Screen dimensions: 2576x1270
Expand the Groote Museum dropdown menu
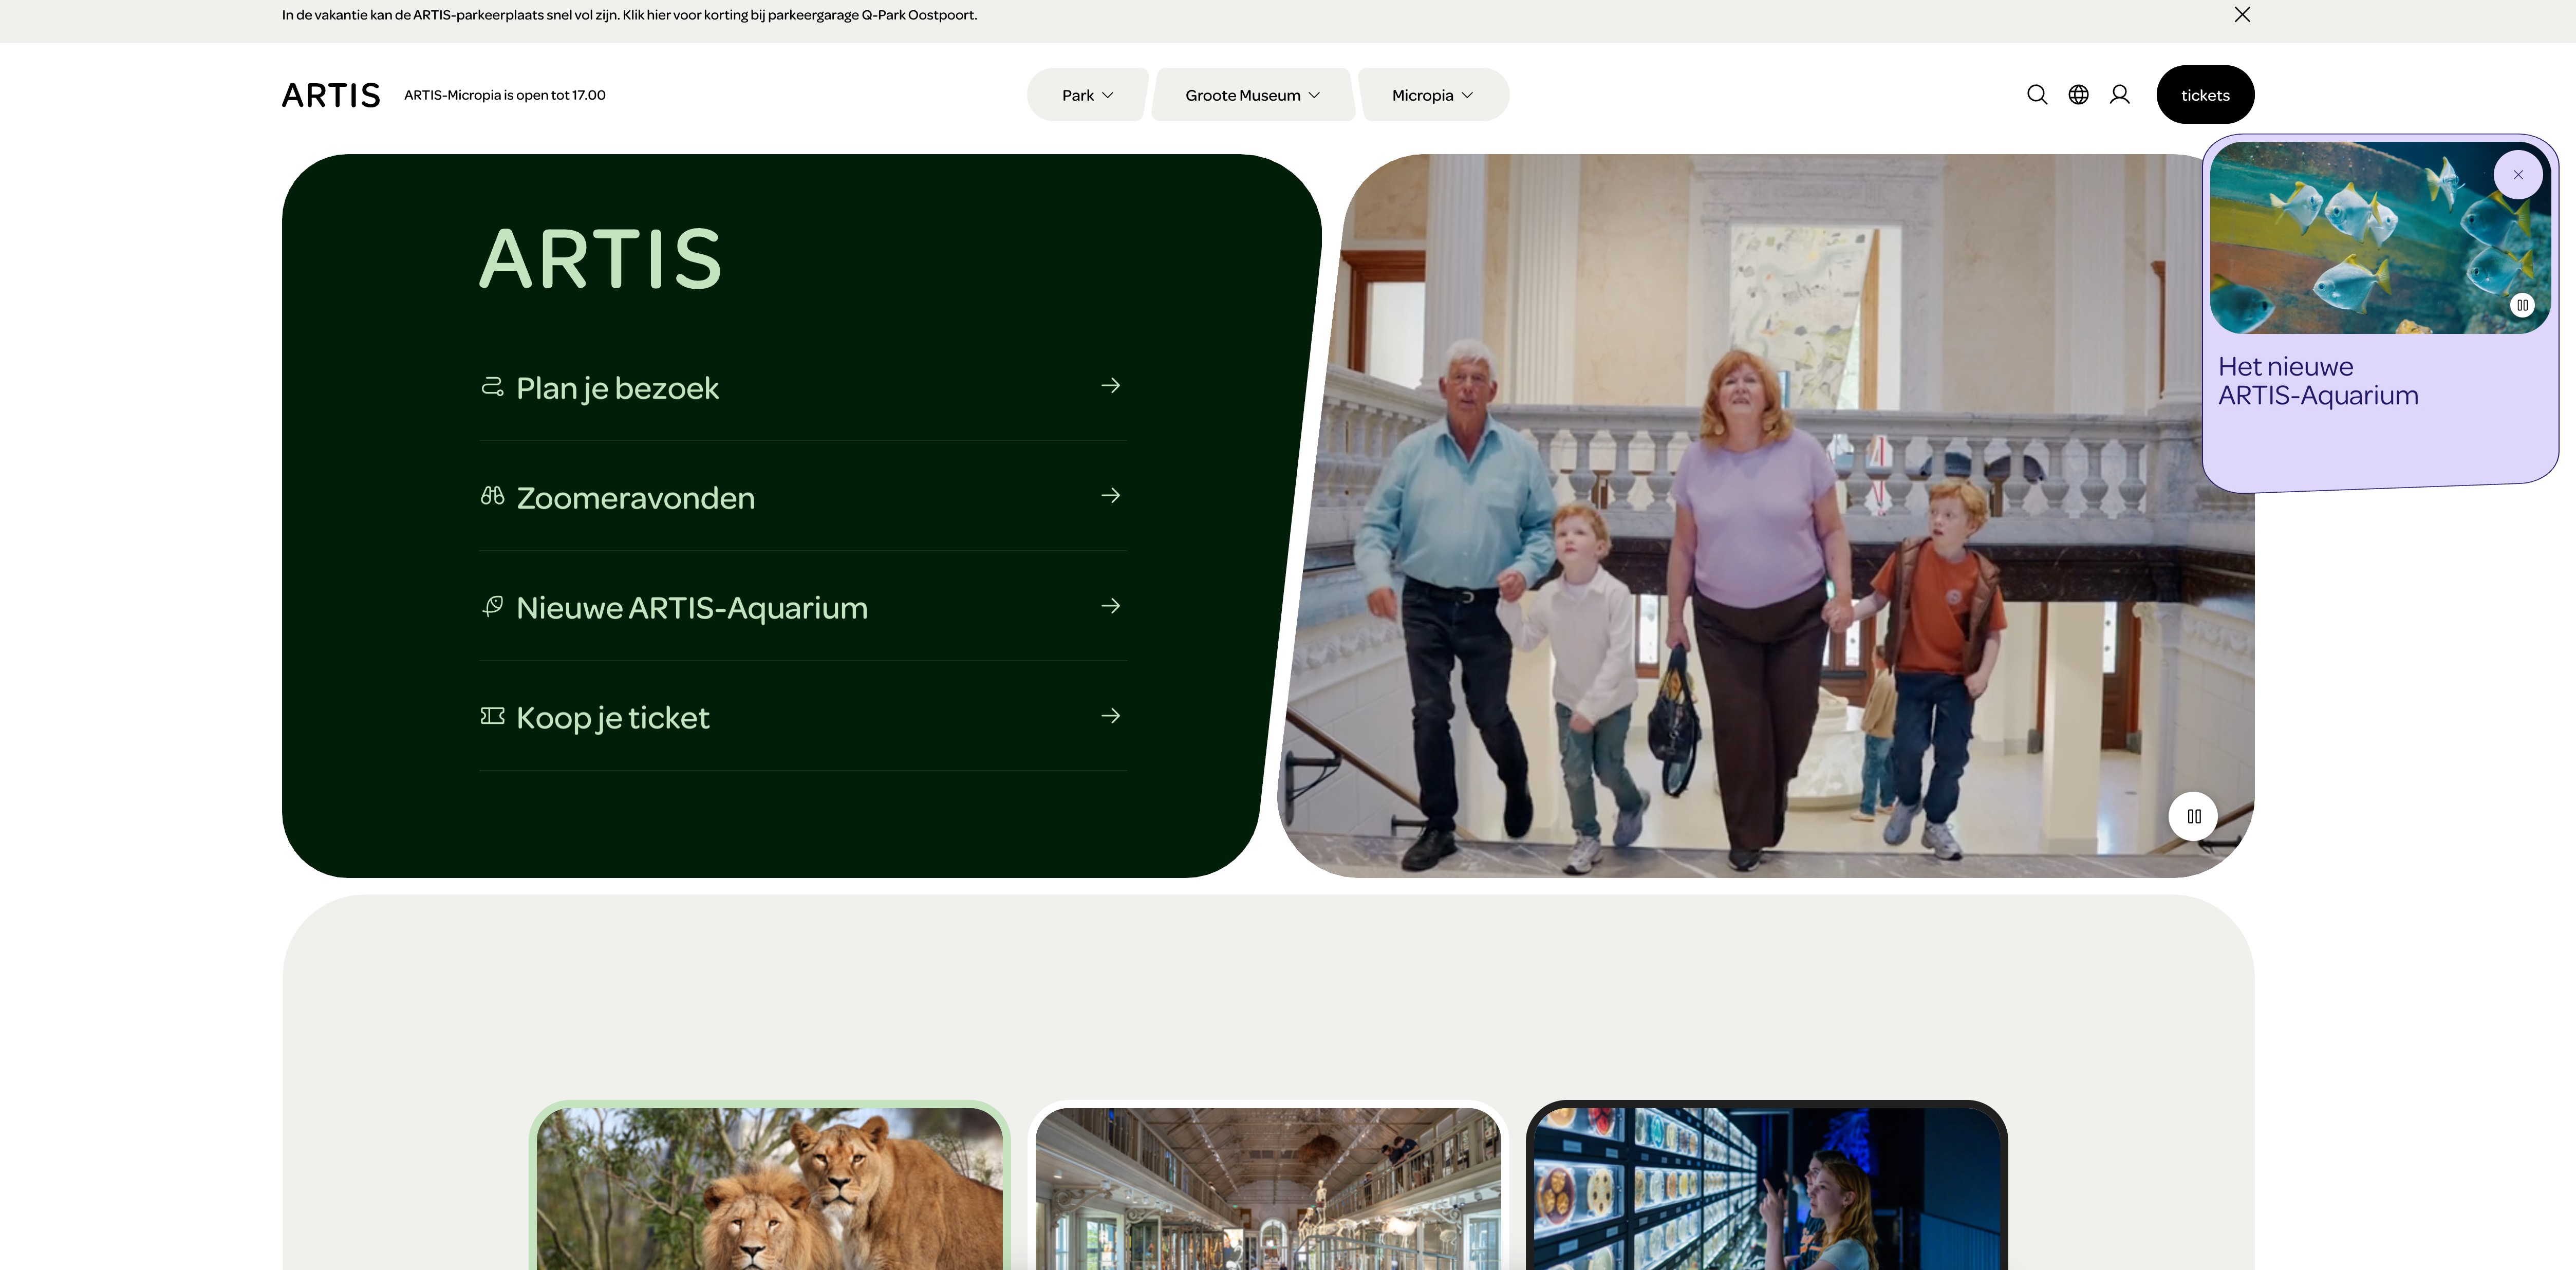click(1252, 95)
